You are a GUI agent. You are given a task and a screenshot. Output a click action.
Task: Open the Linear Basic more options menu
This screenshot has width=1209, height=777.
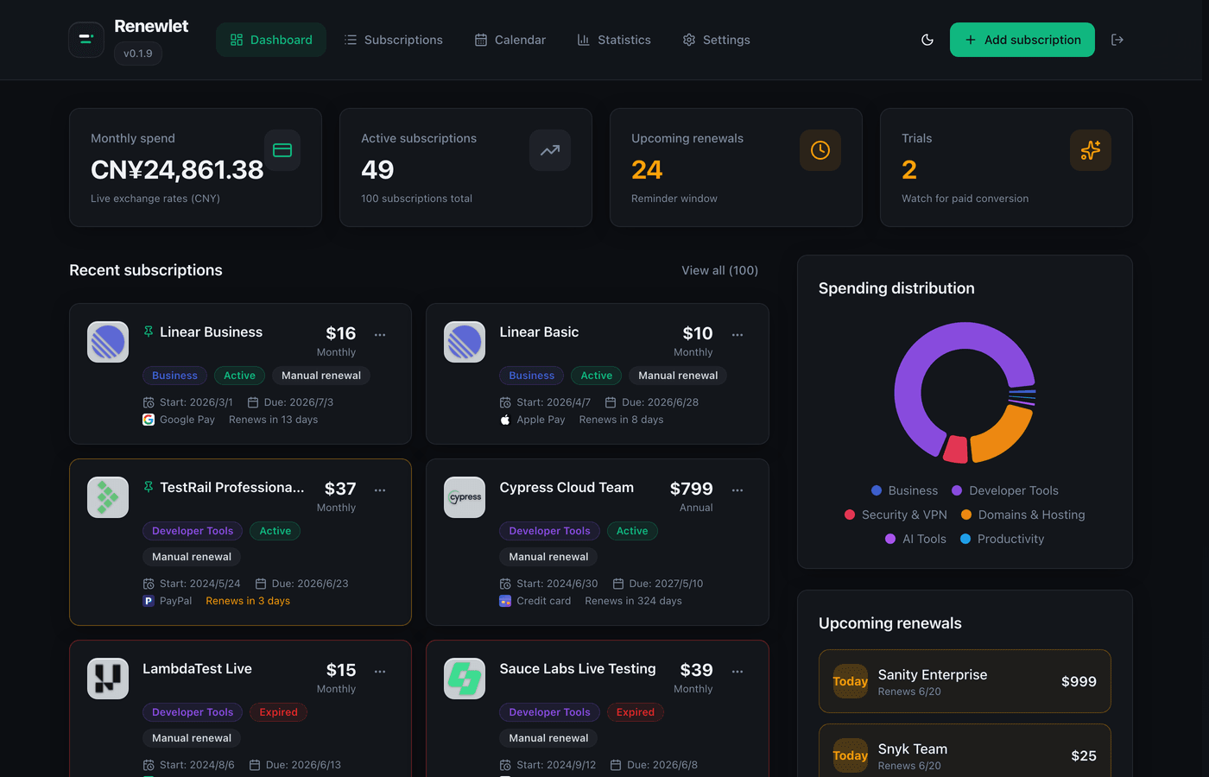pyautogui.click(x=737, y=334)
